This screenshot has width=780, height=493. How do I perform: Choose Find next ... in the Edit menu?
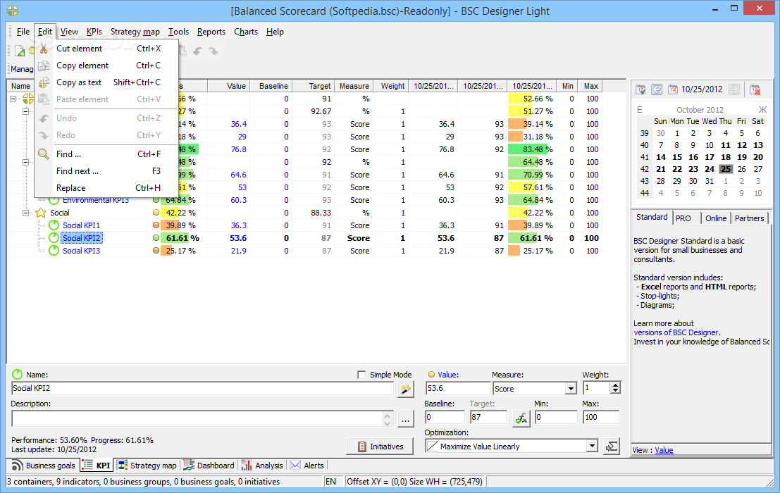[x=106, y=171]
